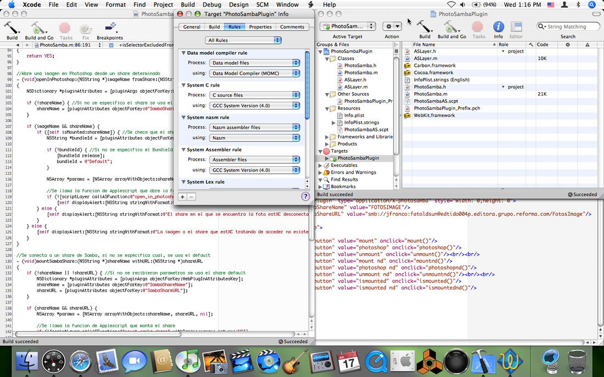Select WebKit.framework in file list

pos(434,115)
